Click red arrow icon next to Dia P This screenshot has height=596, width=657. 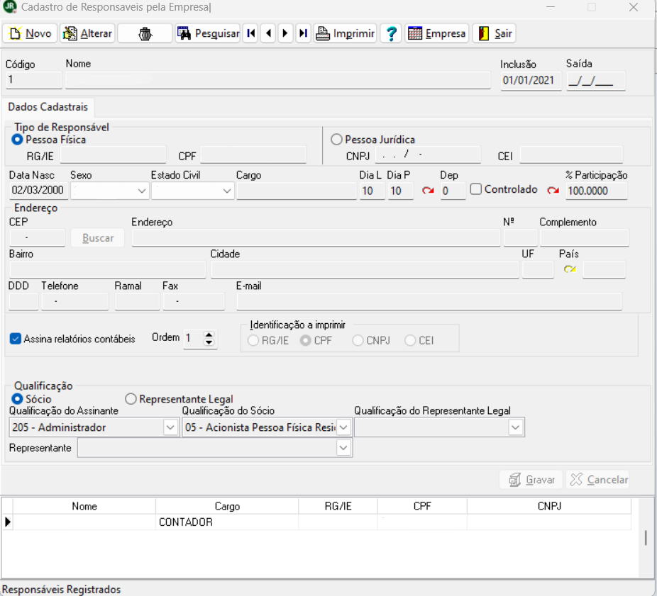[x=428, y=191]
